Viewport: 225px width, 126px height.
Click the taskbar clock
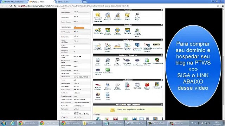(x=217, y=123)
